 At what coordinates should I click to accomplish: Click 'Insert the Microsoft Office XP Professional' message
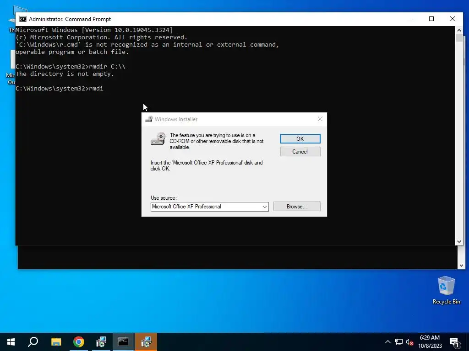[x=207, y=165]
